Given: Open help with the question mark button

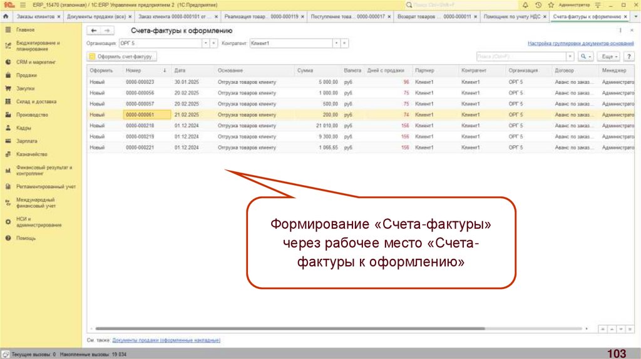Looking at the screenshot, I should point(628,56).
